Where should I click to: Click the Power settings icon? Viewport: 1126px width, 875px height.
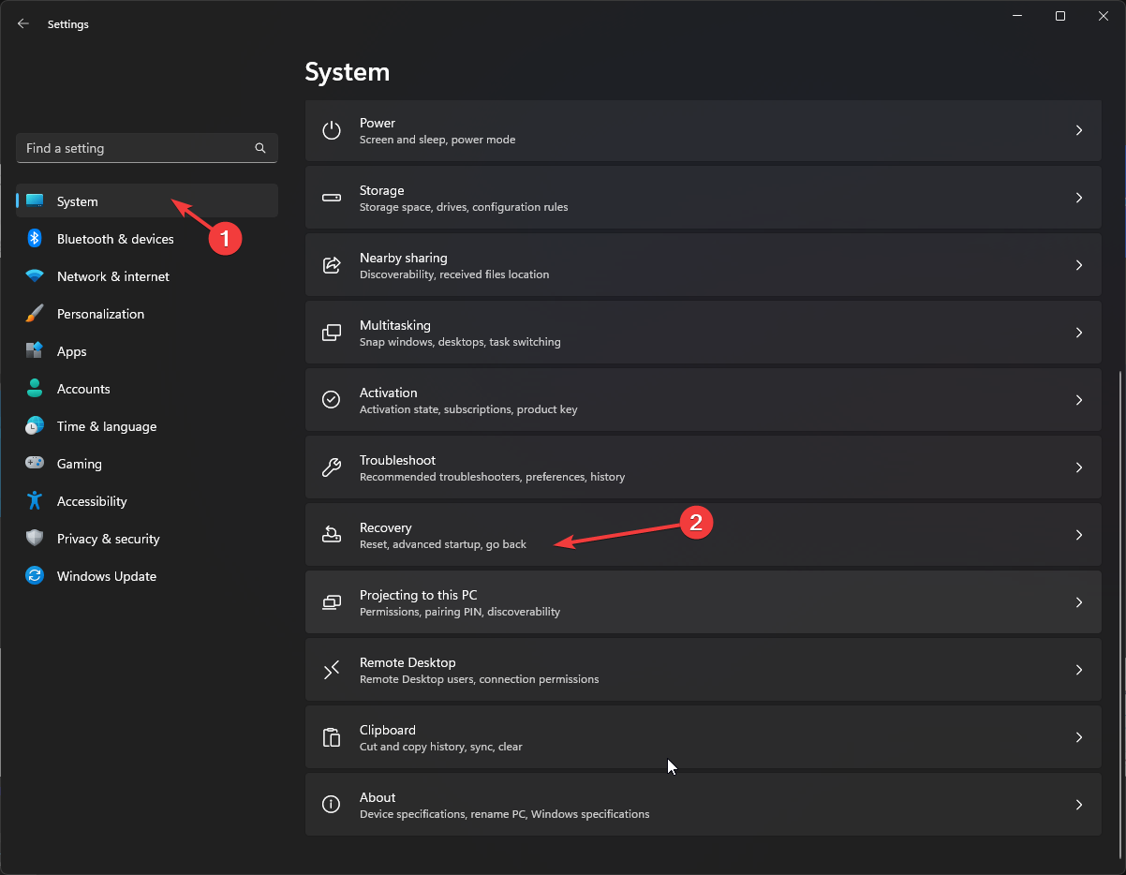331,130
